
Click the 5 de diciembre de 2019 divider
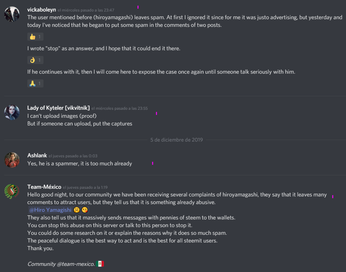click(x=176, y=140)
